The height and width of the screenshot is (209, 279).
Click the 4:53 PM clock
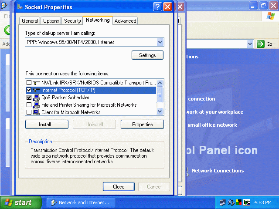coord(263,202)
